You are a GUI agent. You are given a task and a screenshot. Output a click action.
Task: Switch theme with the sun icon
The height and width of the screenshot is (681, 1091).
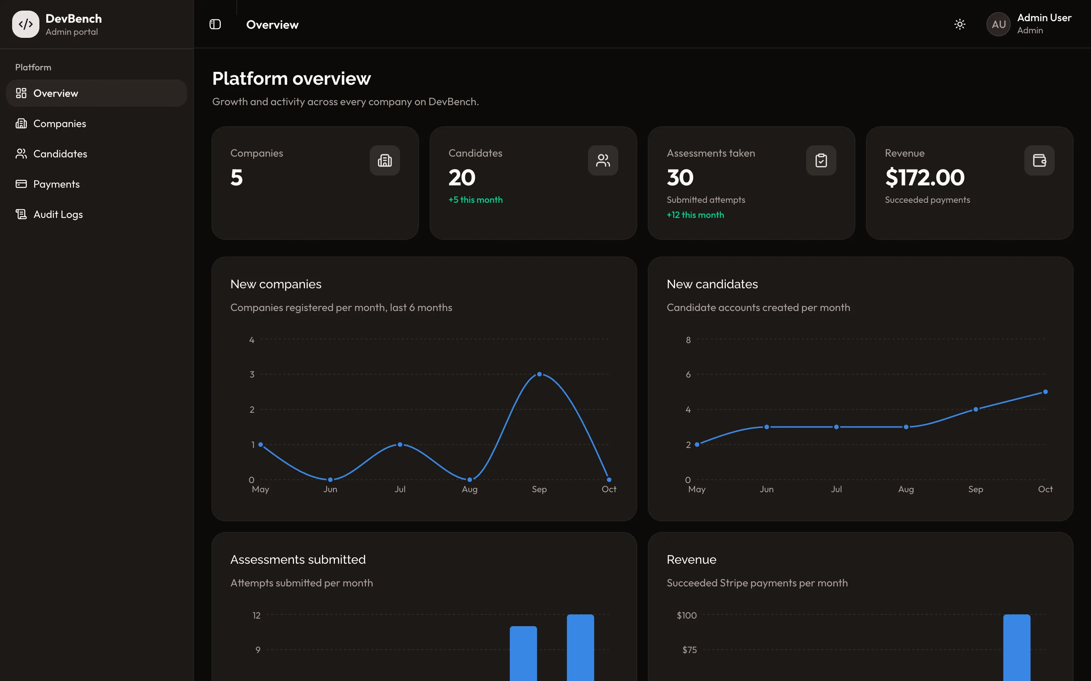pos(960,24)
